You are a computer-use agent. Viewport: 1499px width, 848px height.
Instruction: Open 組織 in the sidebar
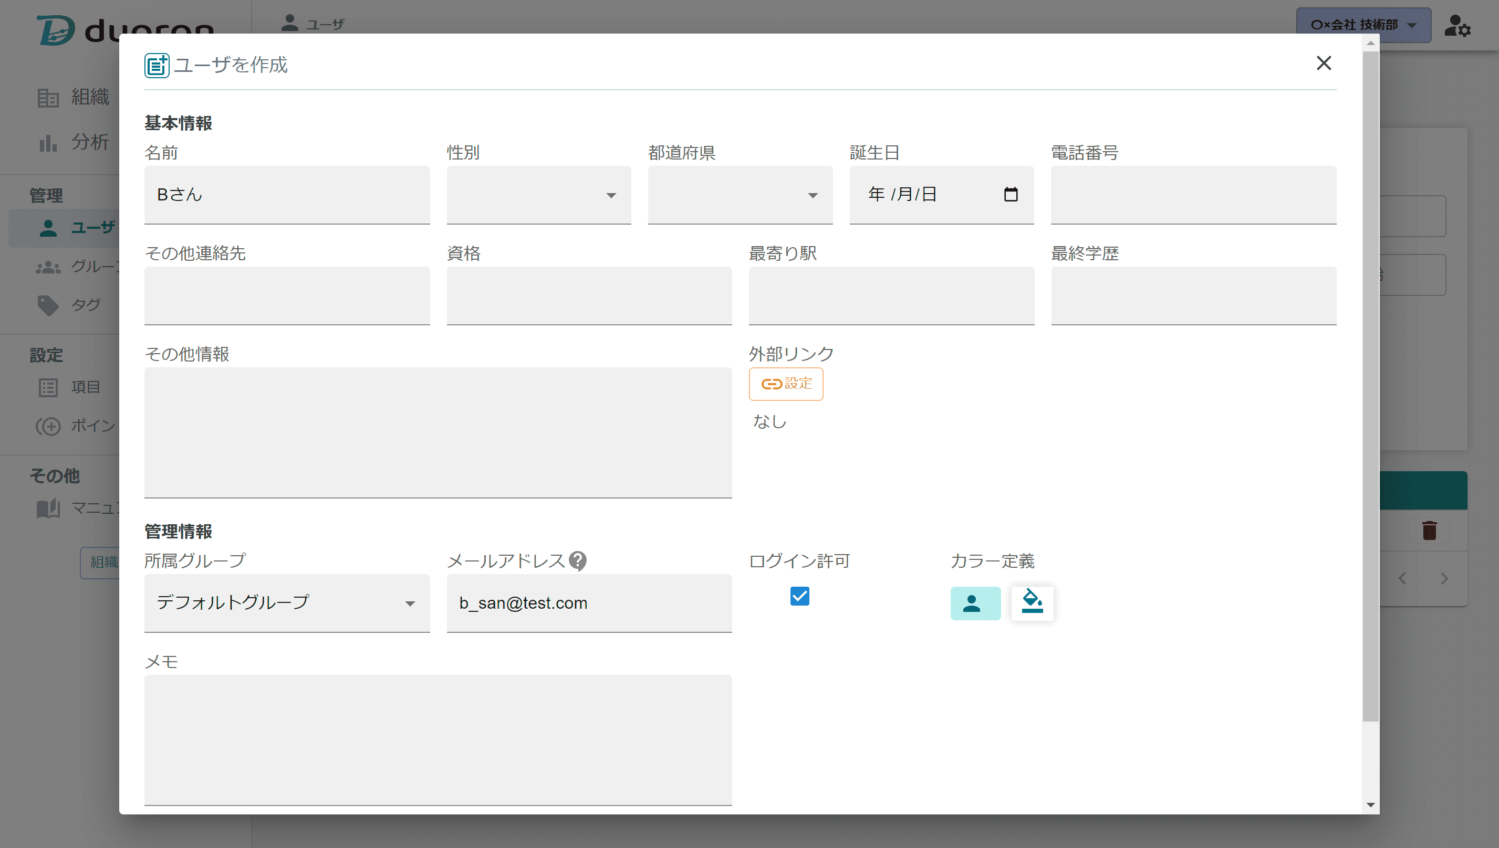[73, 97]
